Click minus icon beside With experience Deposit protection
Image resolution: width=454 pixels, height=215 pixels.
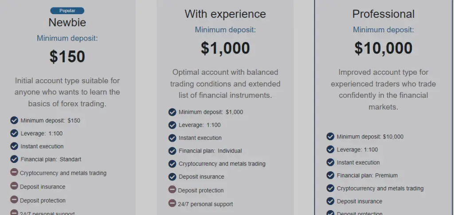click(172, 190)
